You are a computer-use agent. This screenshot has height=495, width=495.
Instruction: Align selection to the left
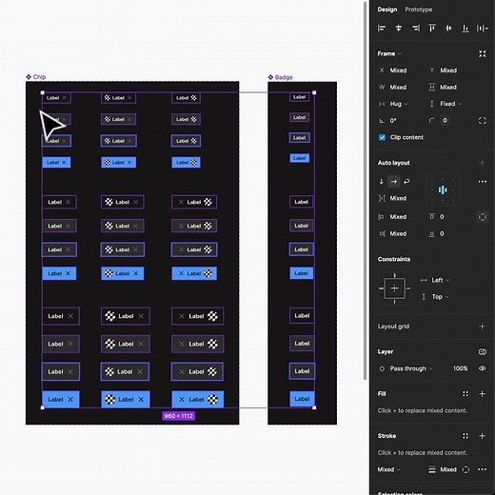pos(382,29)
